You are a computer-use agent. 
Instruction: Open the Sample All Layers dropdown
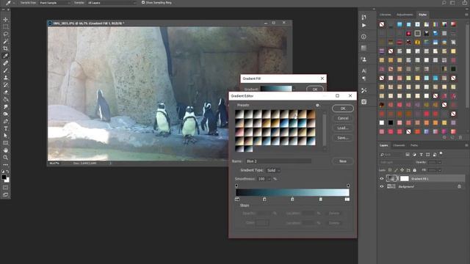112,3
